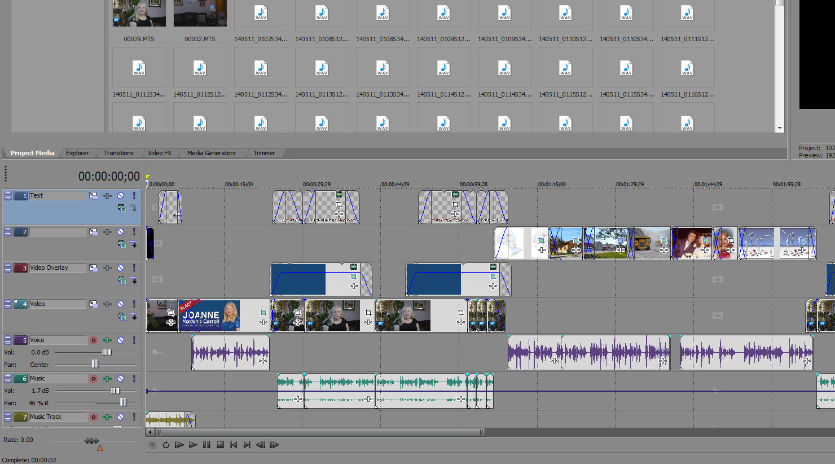The width and height of the screenshot is (835, 464).
Task: Arm the Voice track for recording
Action: (94, 340)
